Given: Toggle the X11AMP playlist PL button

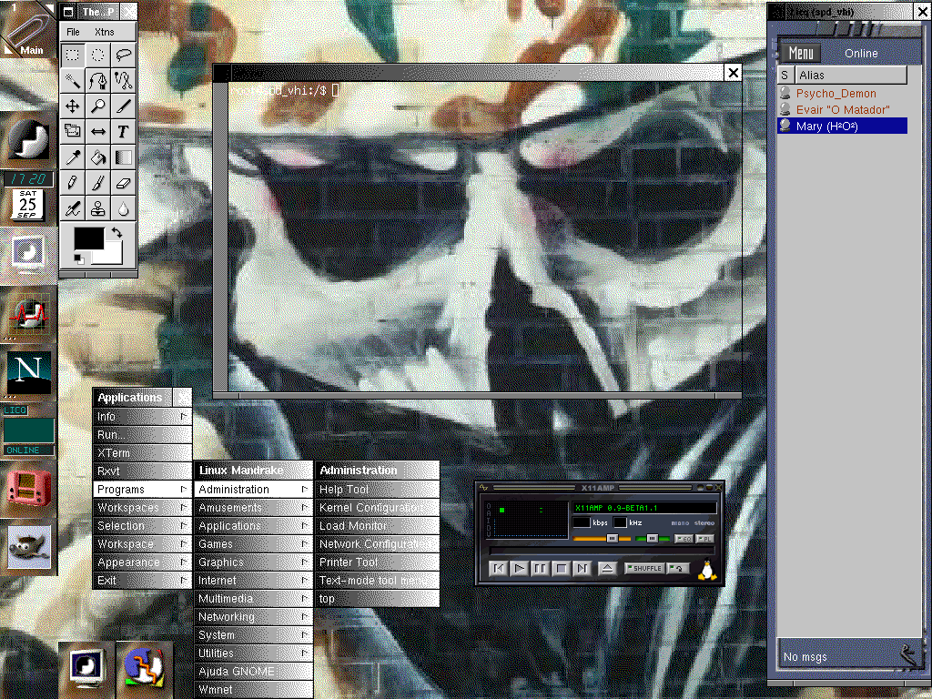Looking at the screenshot, I should click(705, 539).
